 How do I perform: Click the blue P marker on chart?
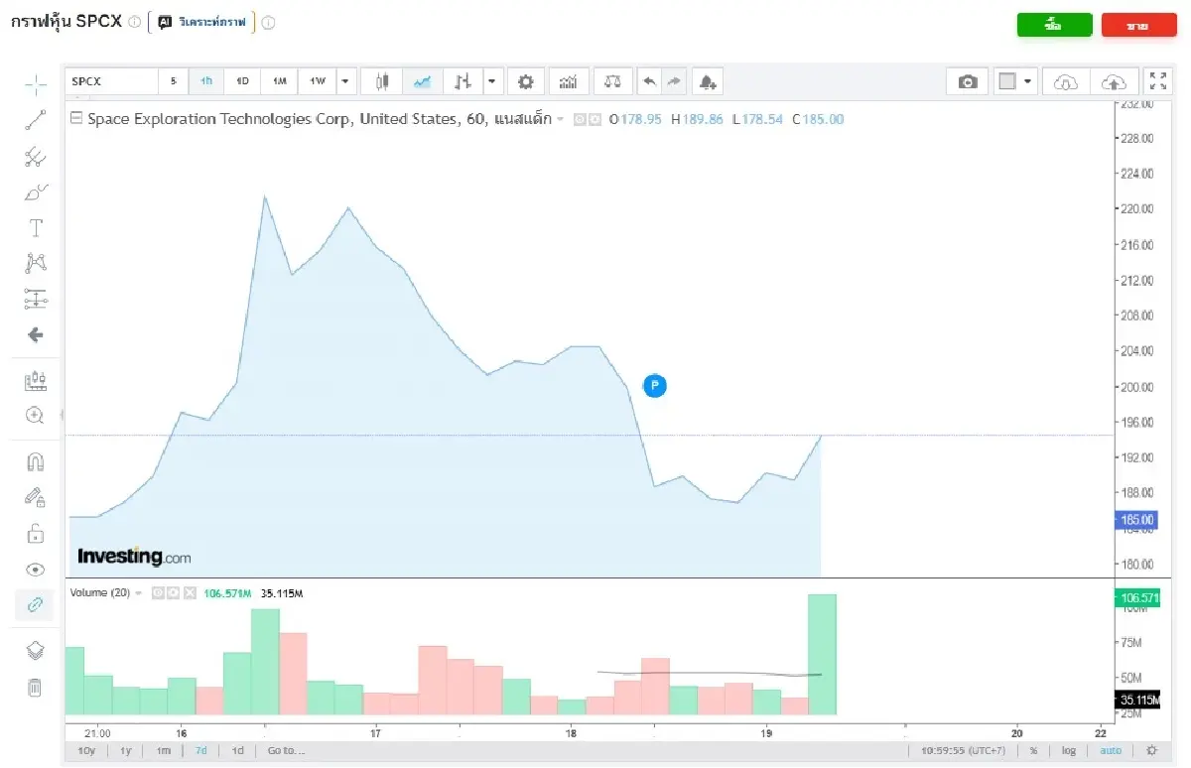coord(654,386)
